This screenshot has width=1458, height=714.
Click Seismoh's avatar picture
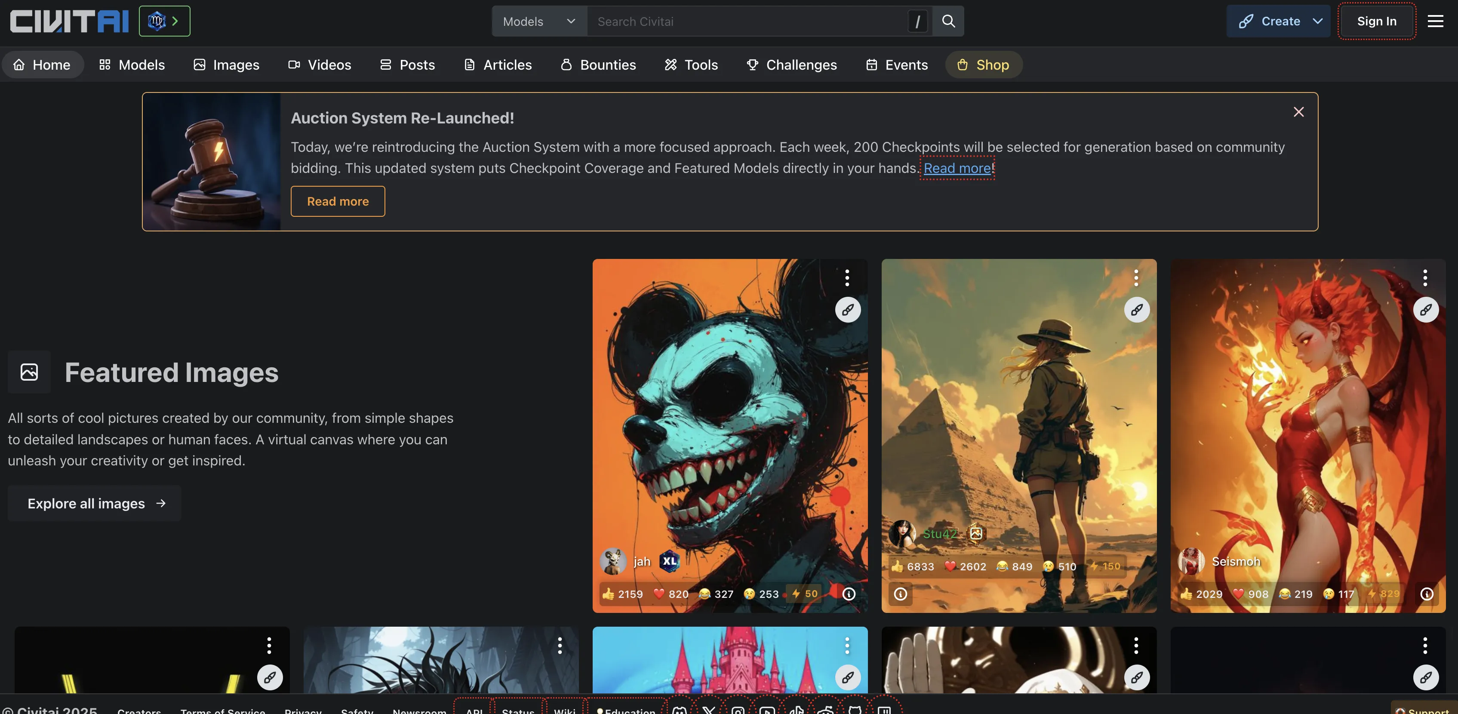pyautogui.click(x=1191, y=561)
